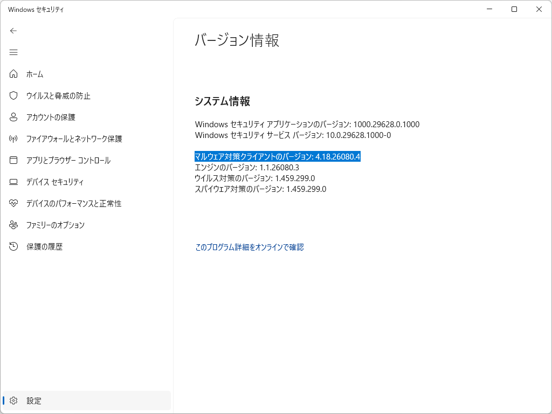Click the スパイウェア対策のバージョン line

coord(260,189)
